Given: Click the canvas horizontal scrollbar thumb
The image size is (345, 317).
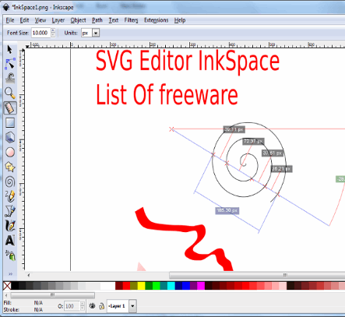Looking at the screenshot, I should coord(257,275).
